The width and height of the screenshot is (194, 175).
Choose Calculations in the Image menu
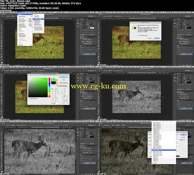pos(25,36)
